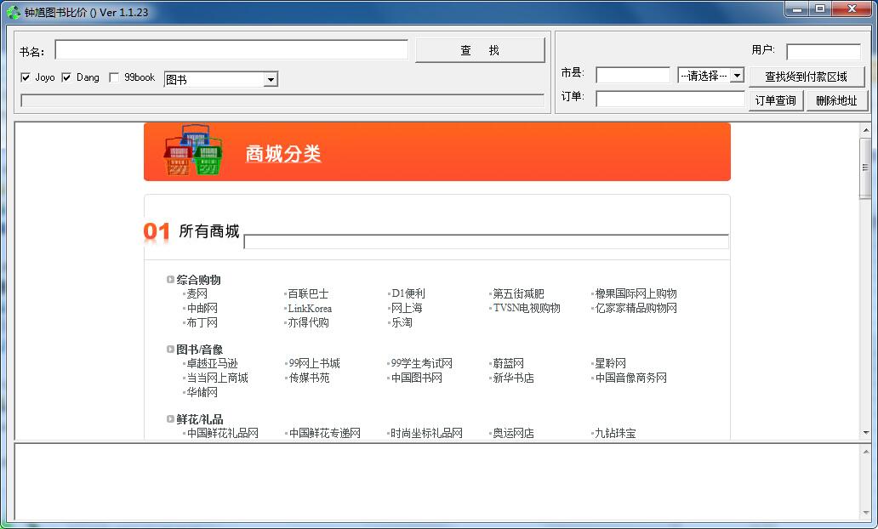Image resolution: width=878 pixels, height=529 pixels.
Task: Enable the 99book checkbox
Action: point(114,77)
